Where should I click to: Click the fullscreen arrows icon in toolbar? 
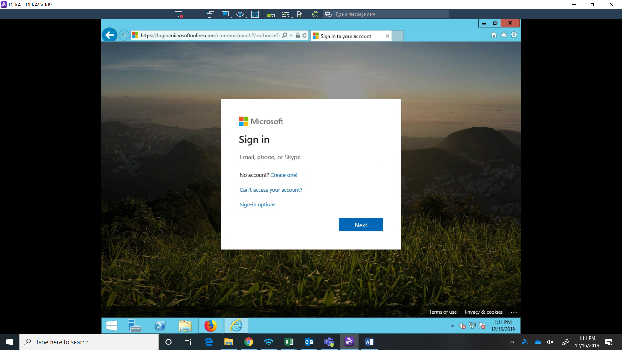[x=255, y=14]
